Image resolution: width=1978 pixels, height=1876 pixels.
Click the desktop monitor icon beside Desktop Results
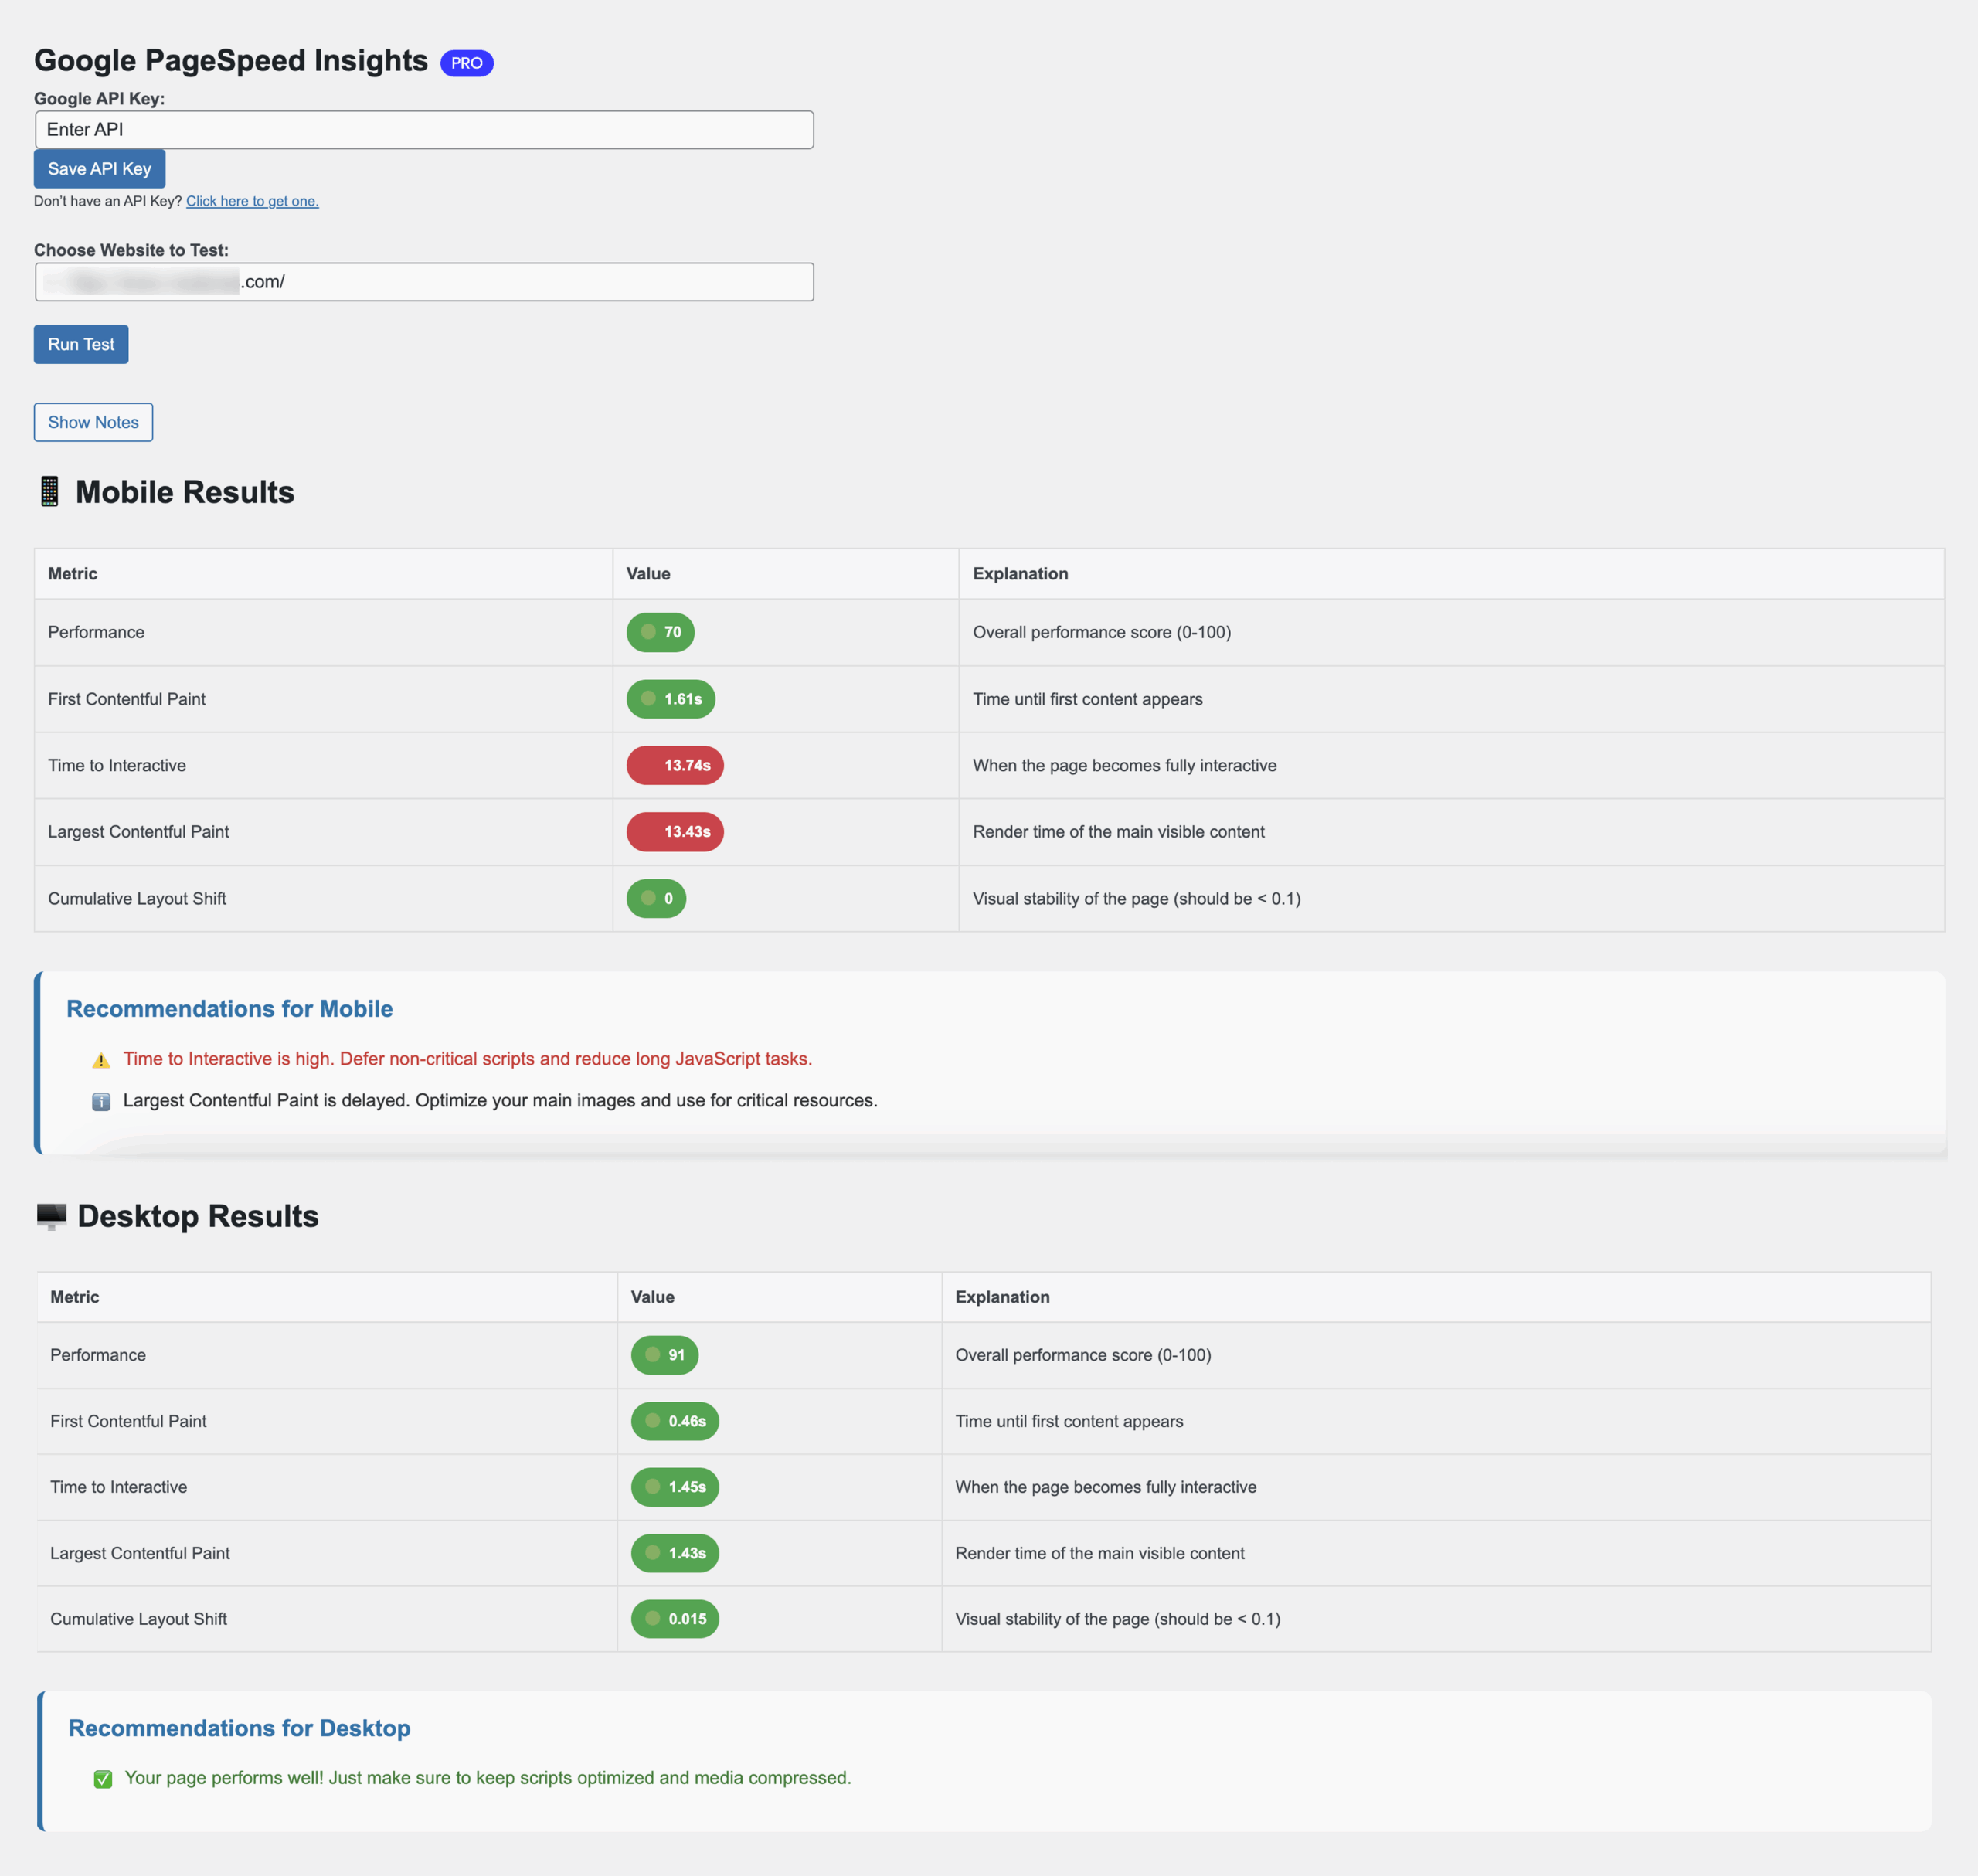pos(51,1216)
